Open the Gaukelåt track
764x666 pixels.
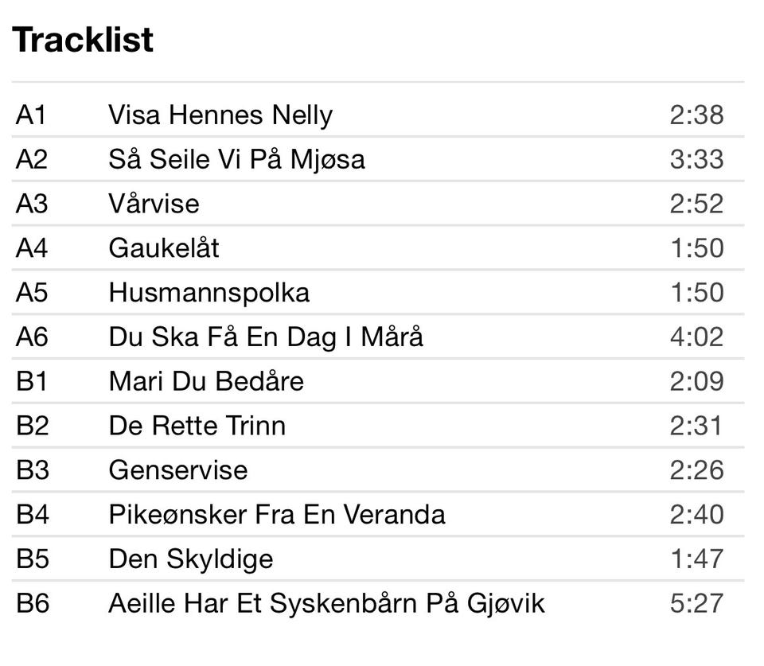[164, 248]
